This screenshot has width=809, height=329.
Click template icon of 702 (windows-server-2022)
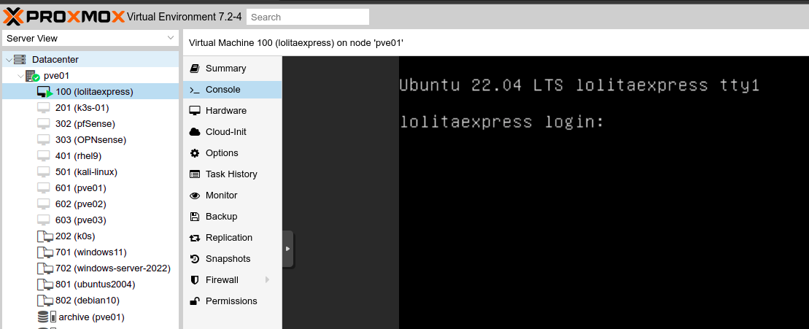45,268
